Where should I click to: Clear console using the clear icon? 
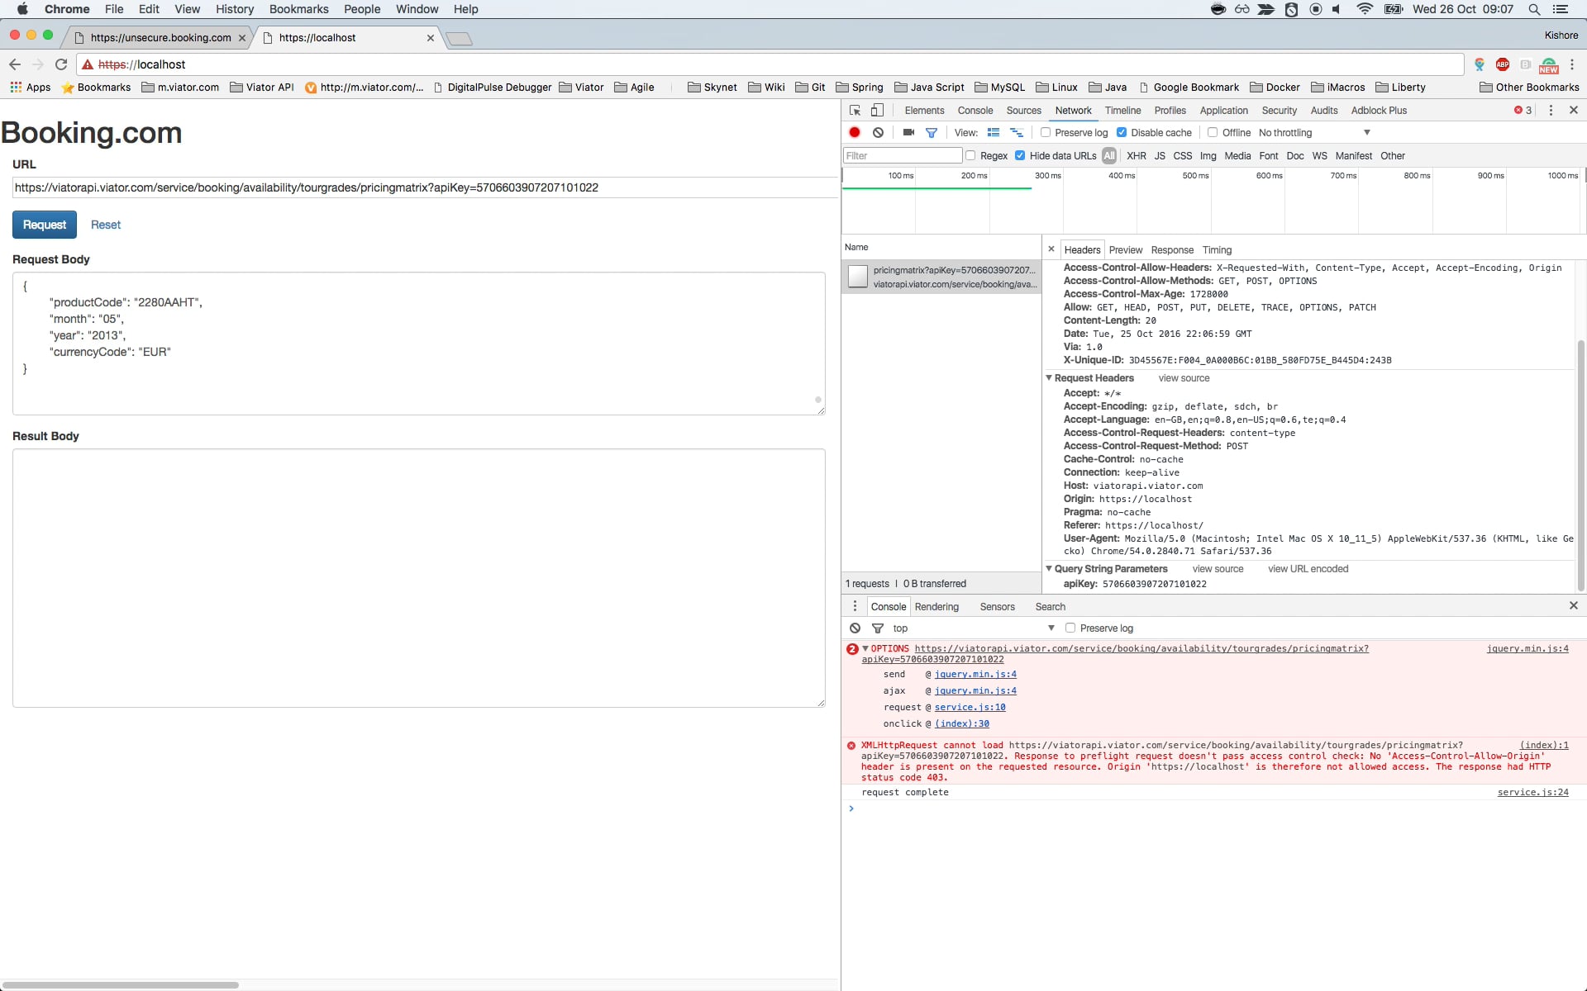click(855, 628)
